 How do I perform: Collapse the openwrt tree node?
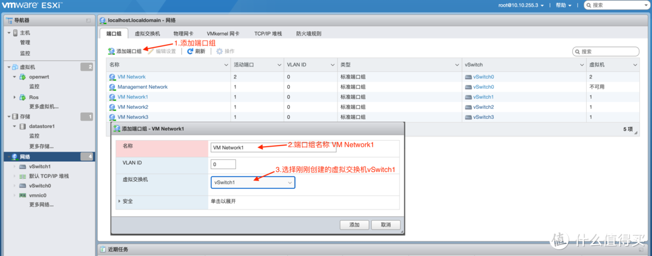[x=14, y=77]
